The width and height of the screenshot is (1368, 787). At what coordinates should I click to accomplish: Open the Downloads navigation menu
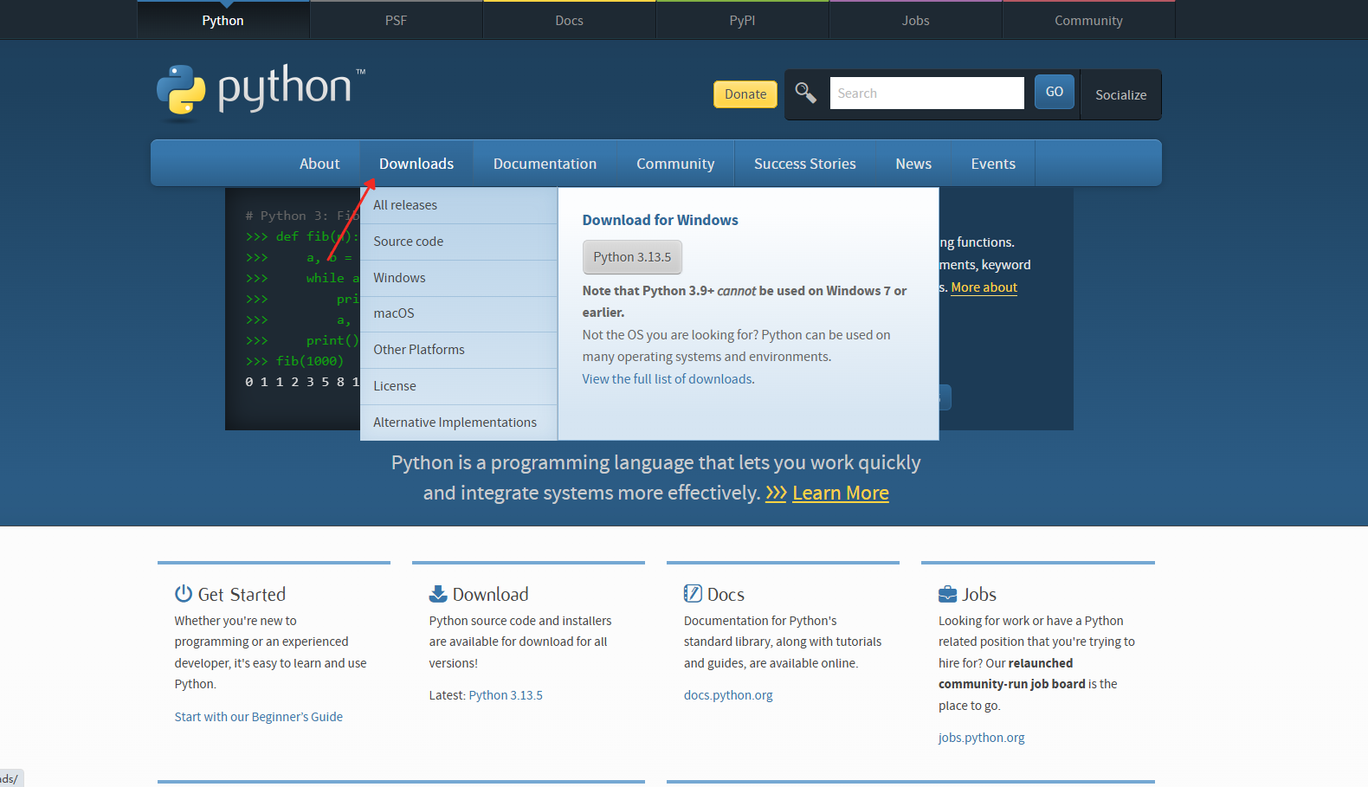(416, 164)
